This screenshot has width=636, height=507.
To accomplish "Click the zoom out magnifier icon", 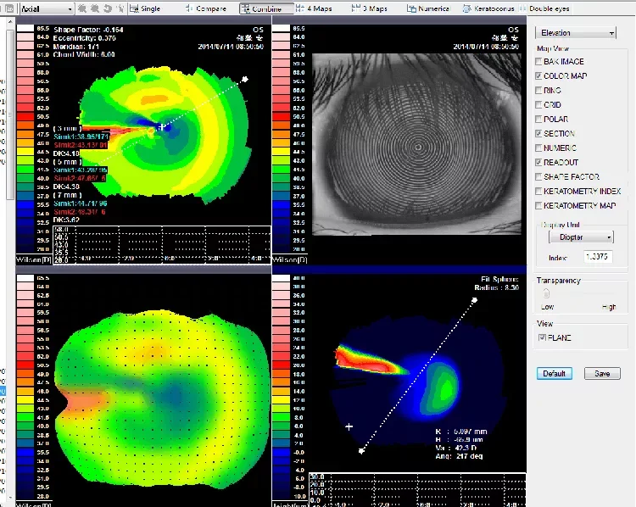I will (95, 8).
